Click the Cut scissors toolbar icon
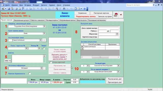Viewport: 163px width, 91px height. pyautogui.click(x=27, y=9)
